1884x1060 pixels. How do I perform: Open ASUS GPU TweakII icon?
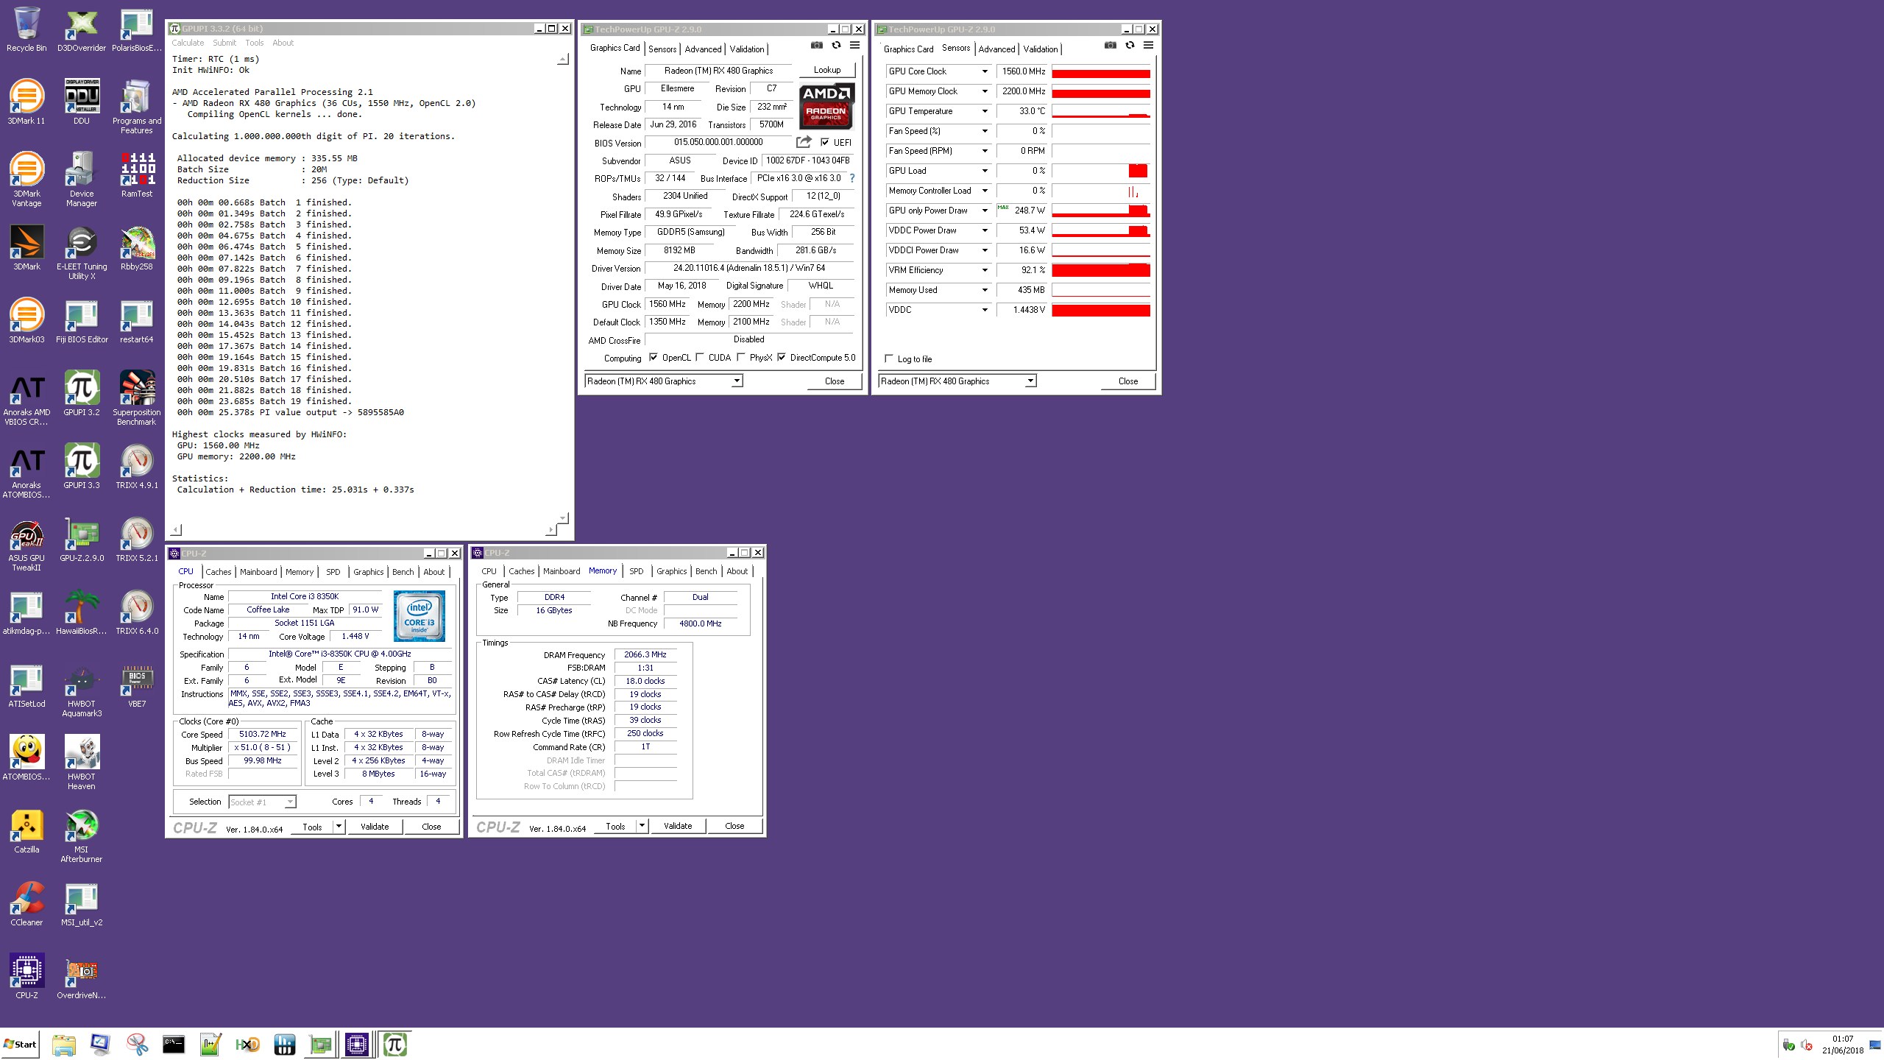[26, 544]
